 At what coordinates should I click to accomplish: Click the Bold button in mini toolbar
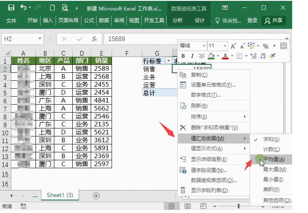[183, 56]
